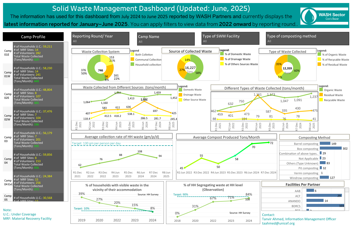
Task: Click the Barrel composting bar (149)
Action: point(325,144)
